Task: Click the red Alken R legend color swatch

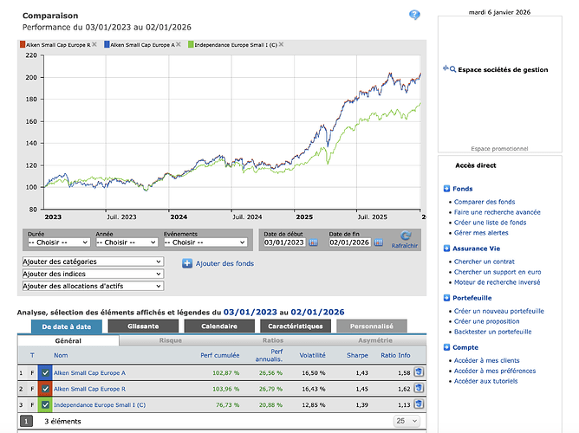Action: tap(23, 45)
